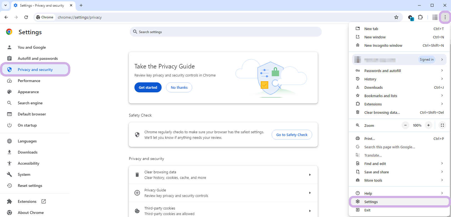Expand Find and edit submenu
This screenshot has height=217, width=451.
click(399, 164)
